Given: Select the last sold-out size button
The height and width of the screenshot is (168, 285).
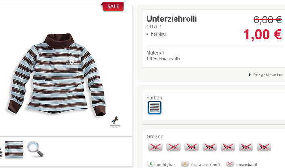Looking at the screenshot, I should 264,147.
